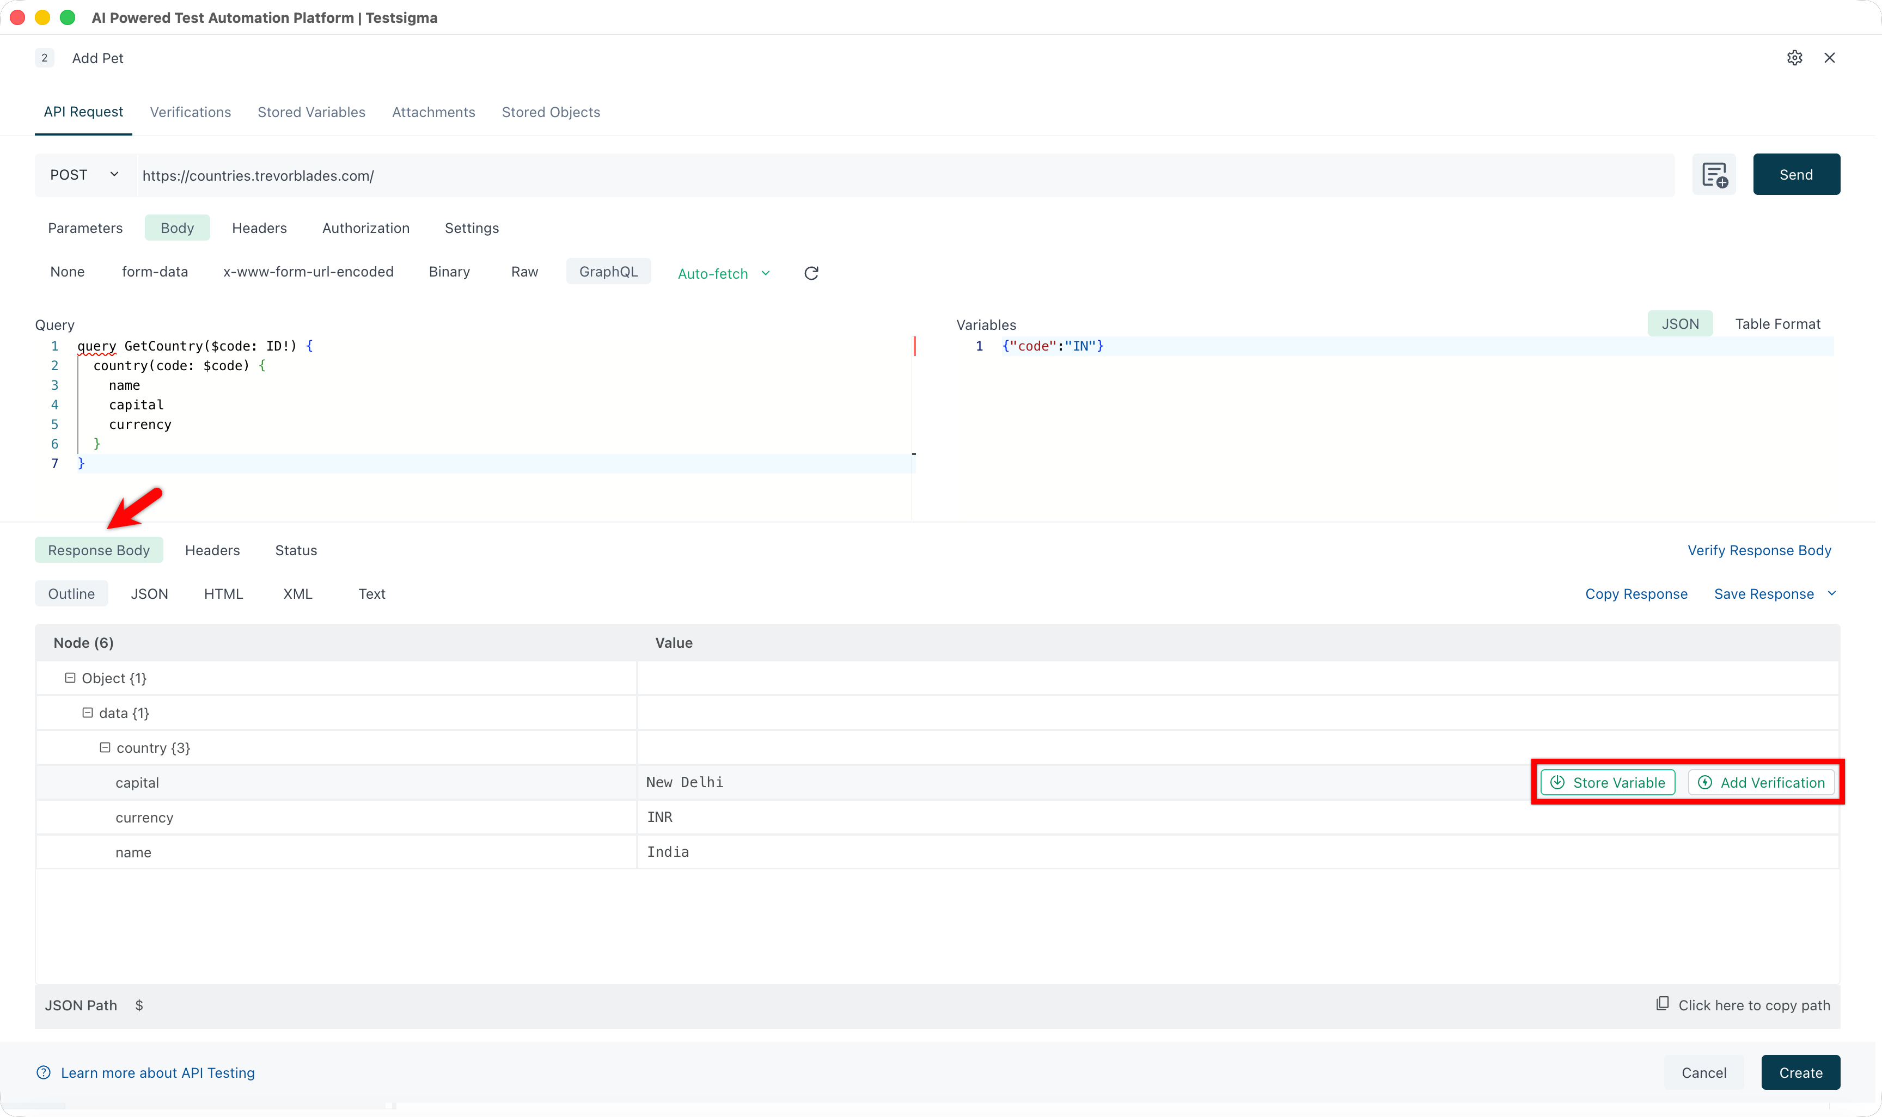Click the Add Verification lightning icon

1705,782
